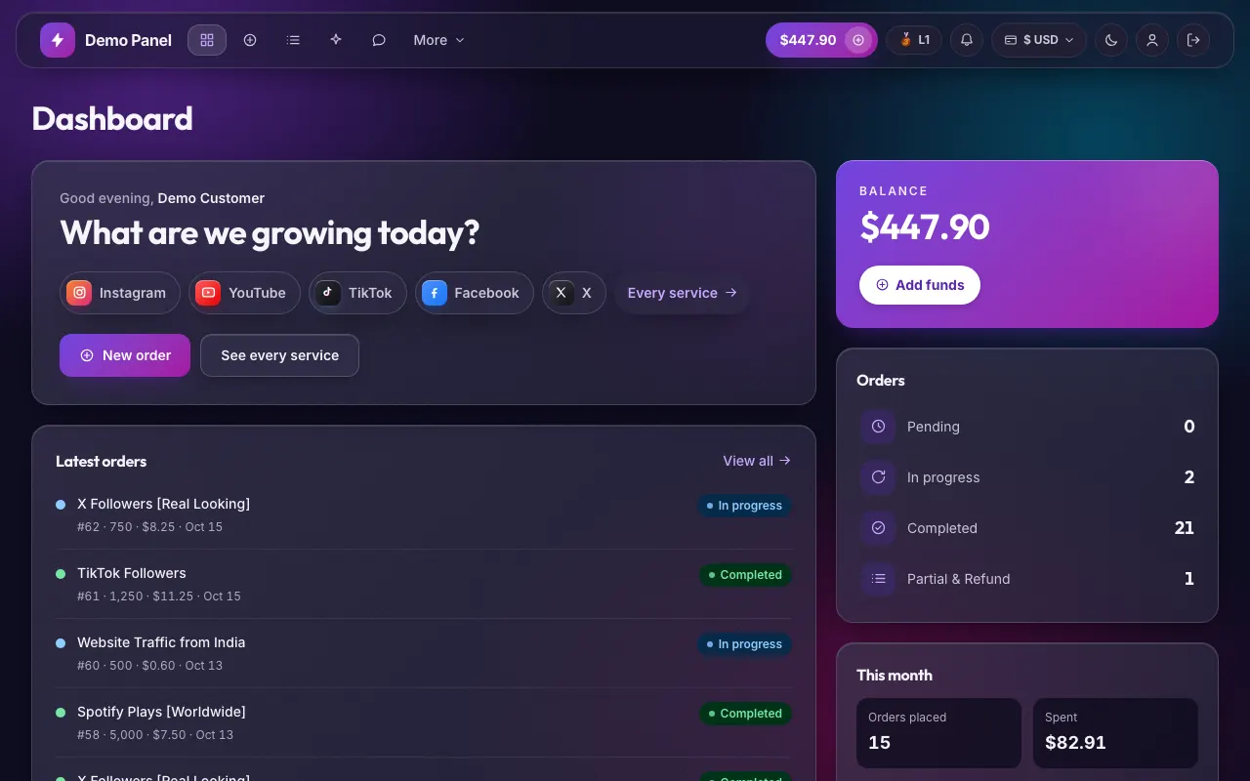
Task: Click the L1 level medal badge
Action: (915, 40)
